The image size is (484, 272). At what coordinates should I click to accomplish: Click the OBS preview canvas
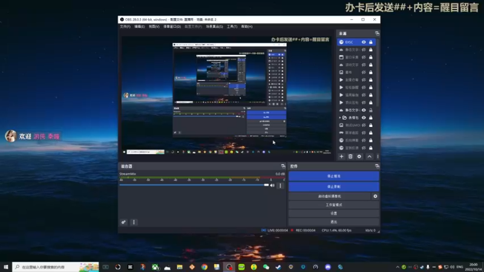[227, 96]
